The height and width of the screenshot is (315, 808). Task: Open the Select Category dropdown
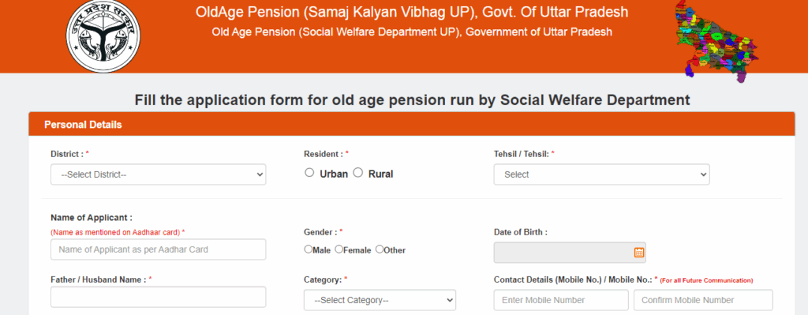coord(380,300)
